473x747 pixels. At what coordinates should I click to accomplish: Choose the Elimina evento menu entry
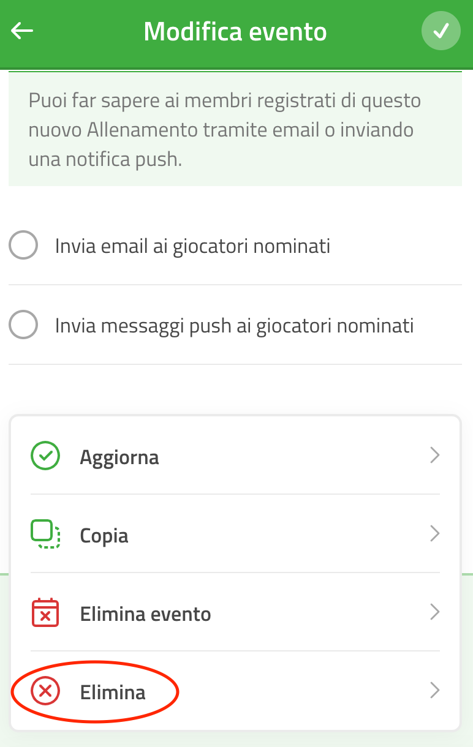click(x=235, y=613)
